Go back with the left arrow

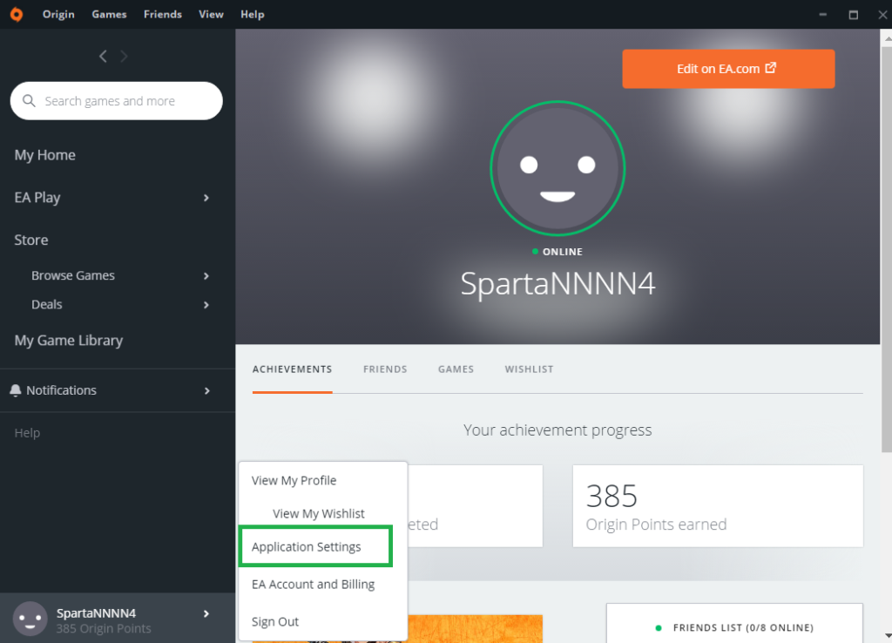pyautogui.click(x=103, y=57)
